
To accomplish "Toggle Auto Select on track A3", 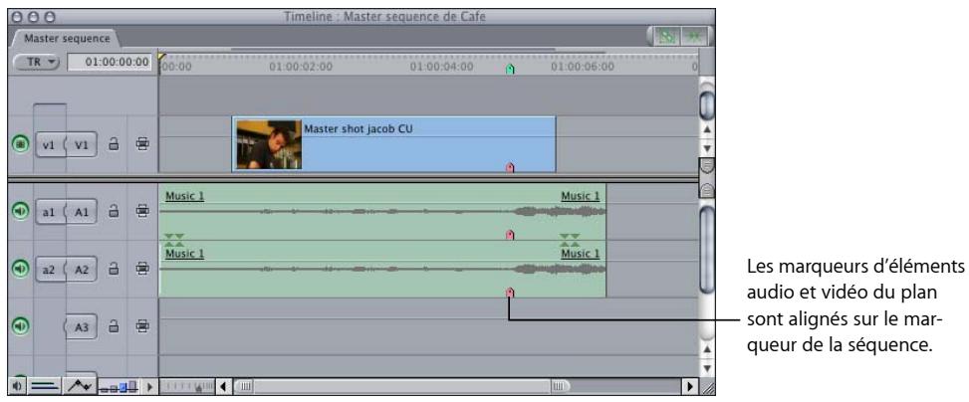I will tap(142, 325).
